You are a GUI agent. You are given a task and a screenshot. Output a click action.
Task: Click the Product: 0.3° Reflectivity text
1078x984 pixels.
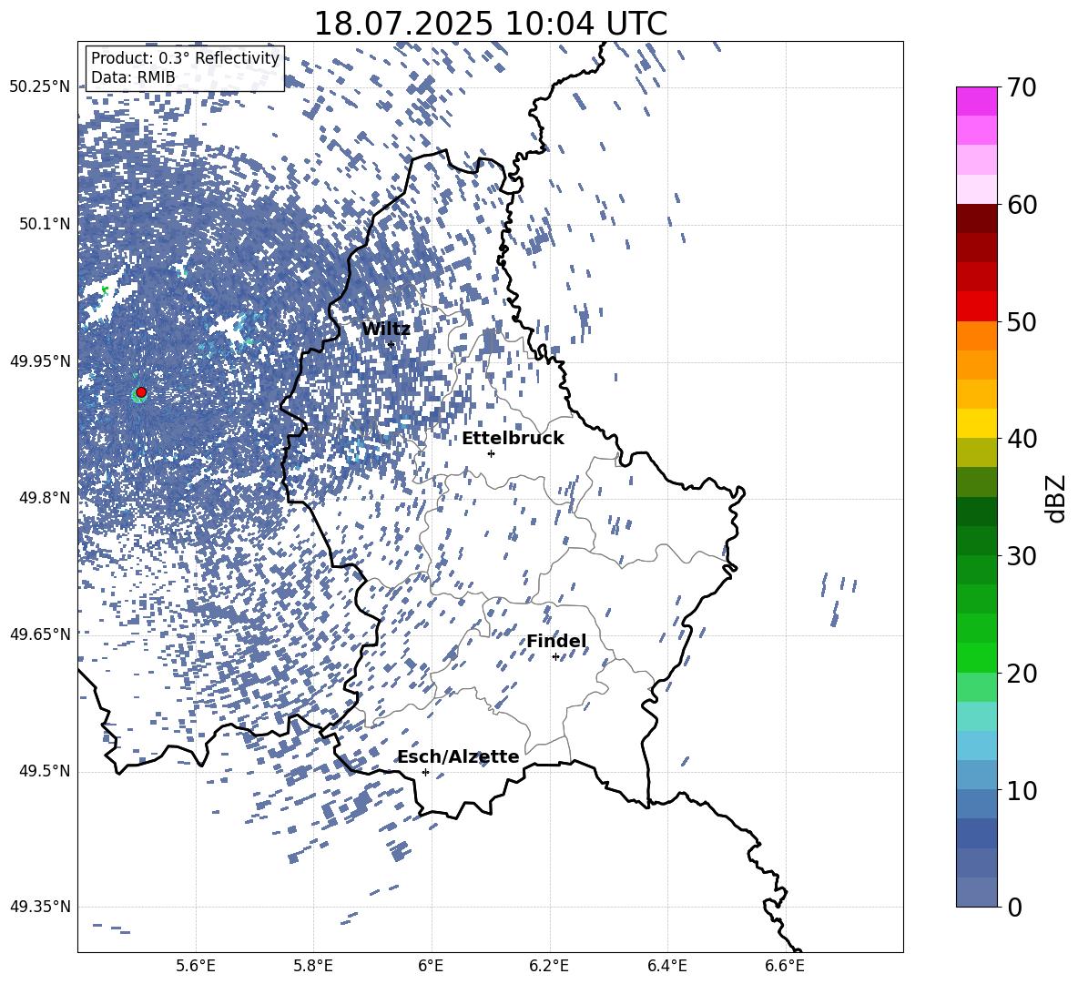(x=185, y=57)
